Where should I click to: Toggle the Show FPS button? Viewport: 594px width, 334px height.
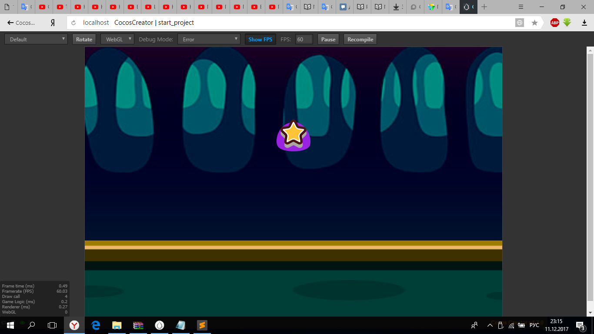pyautogui.click(x=260, y=39)
